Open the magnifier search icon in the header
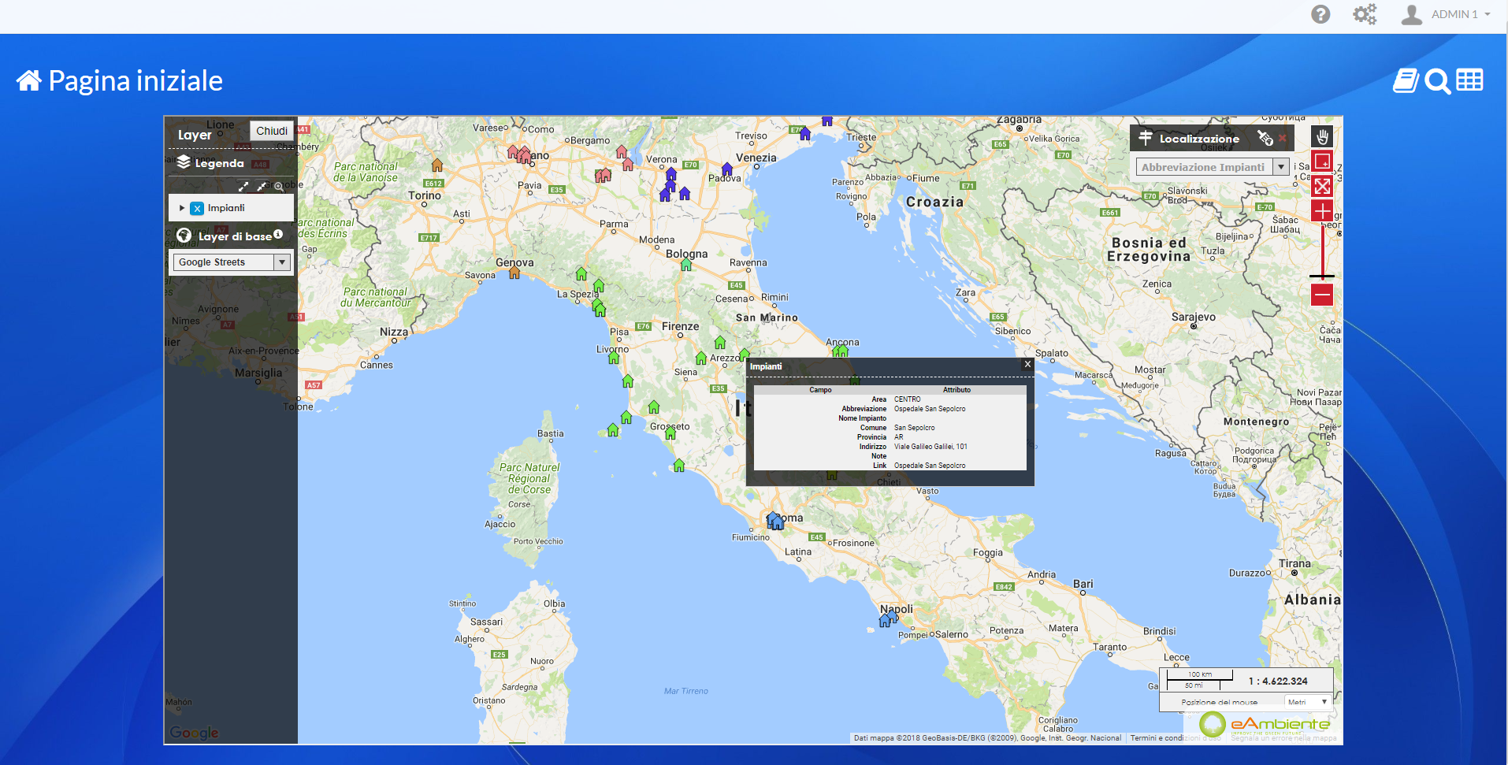 pyautogui.click(x=1438, y=81)
